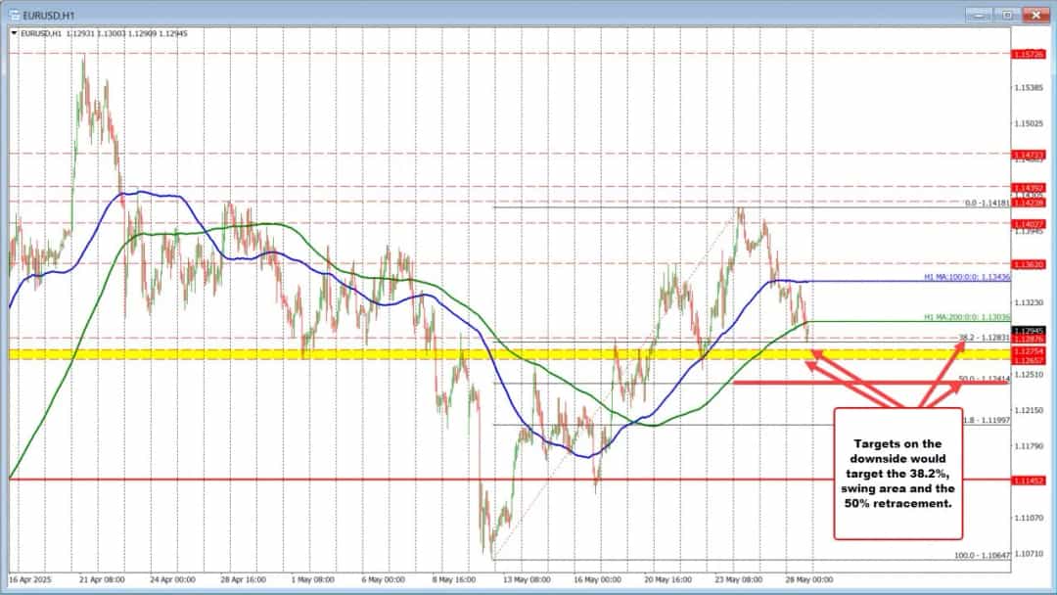Screen dimensions: 1057x595
Task: Select the 'Targets on the downside' annotation box
Action: 897,471
